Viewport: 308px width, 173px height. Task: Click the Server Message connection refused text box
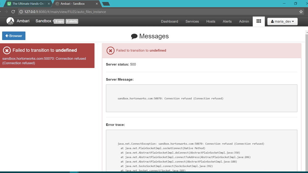coord(202,98)
